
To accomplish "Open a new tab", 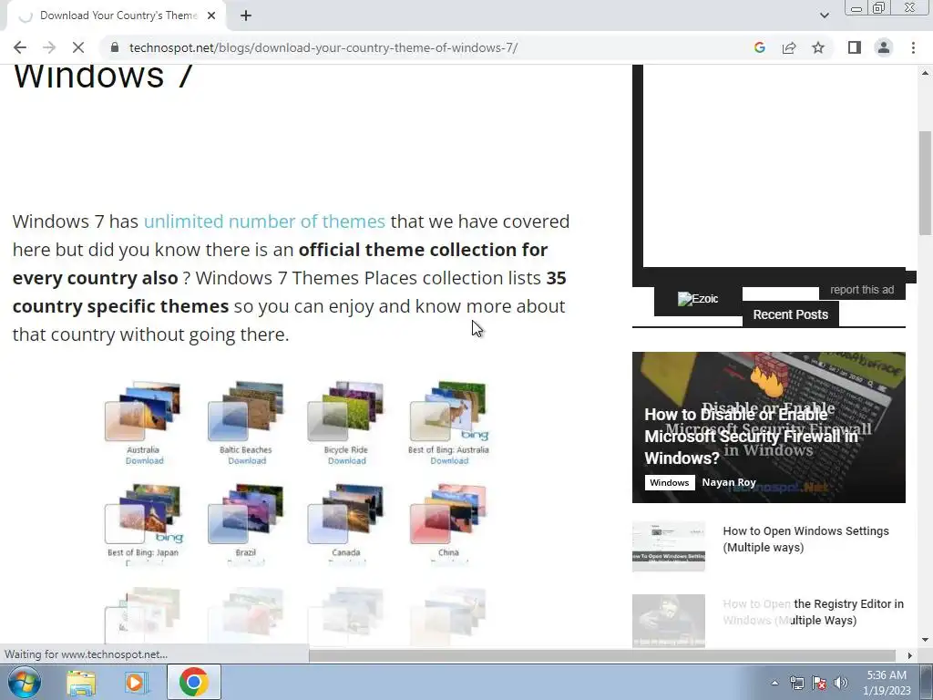I will tap(246, 15).
